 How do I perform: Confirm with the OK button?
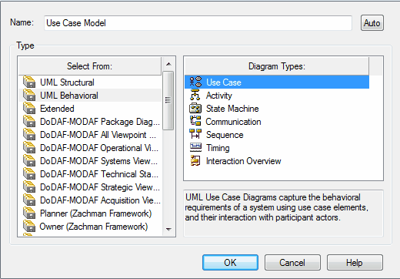[230, 263]
